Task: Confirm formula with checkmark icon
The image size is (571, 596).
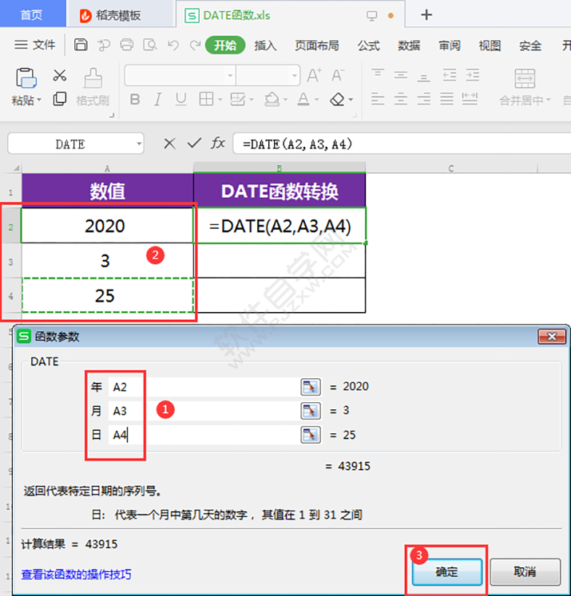Action: click(x=194, y=144)
